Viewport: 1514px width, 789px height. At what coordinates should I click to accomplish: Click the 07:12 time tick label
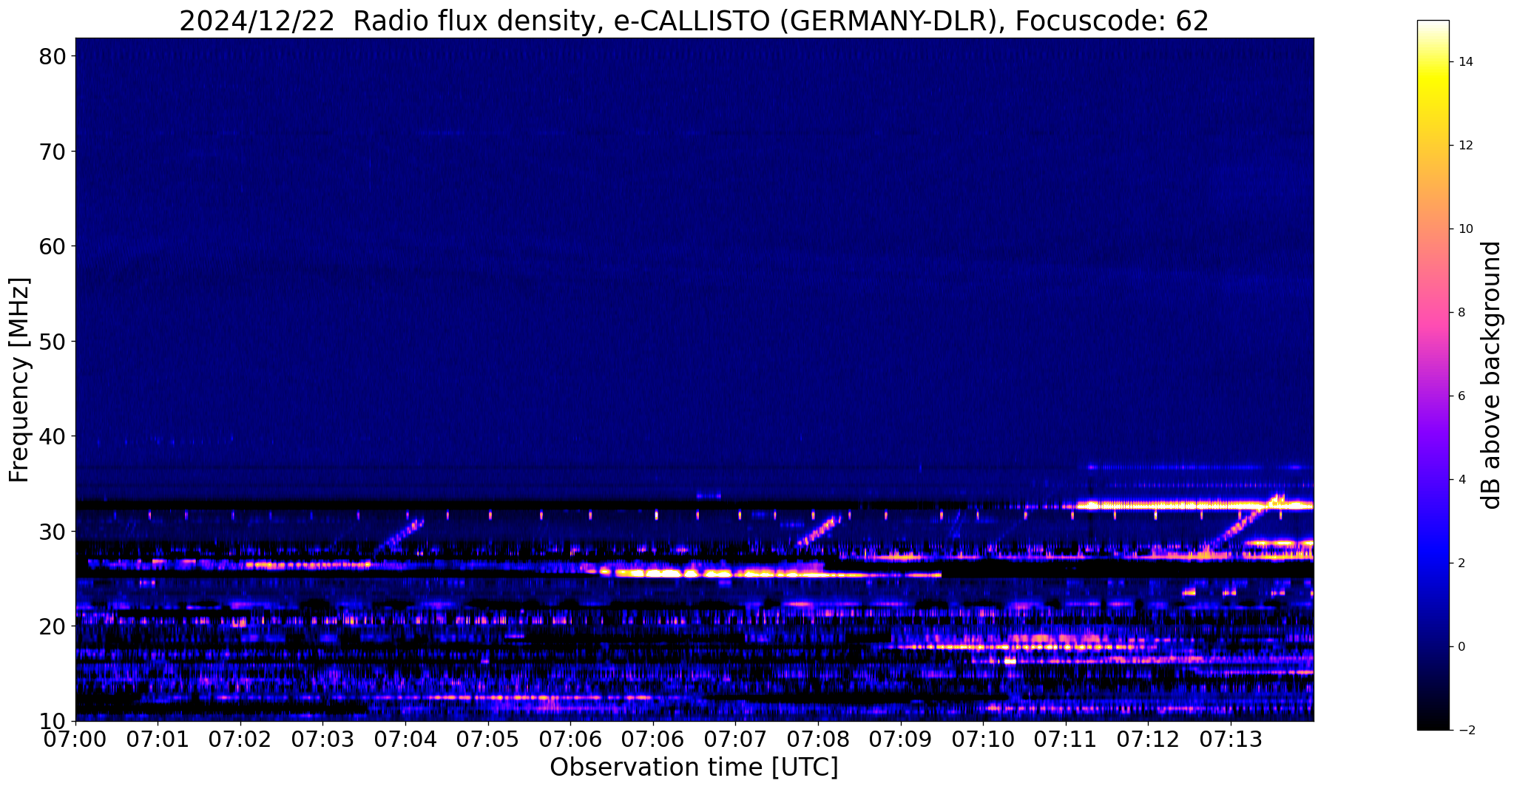point(1149,739)
